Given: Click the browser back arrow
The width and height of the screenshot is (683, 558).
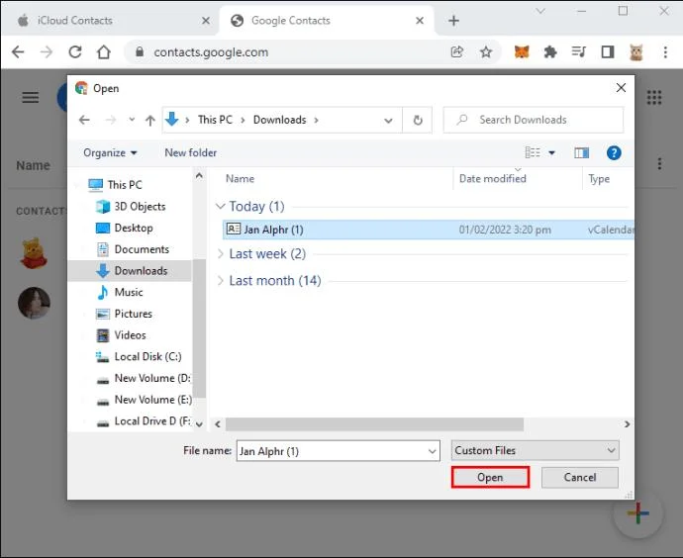Looking at the screenshot, I should pyautogui.click(x=18, y=52).
